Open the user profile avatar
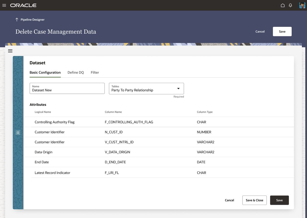 (x=302, y=5)
